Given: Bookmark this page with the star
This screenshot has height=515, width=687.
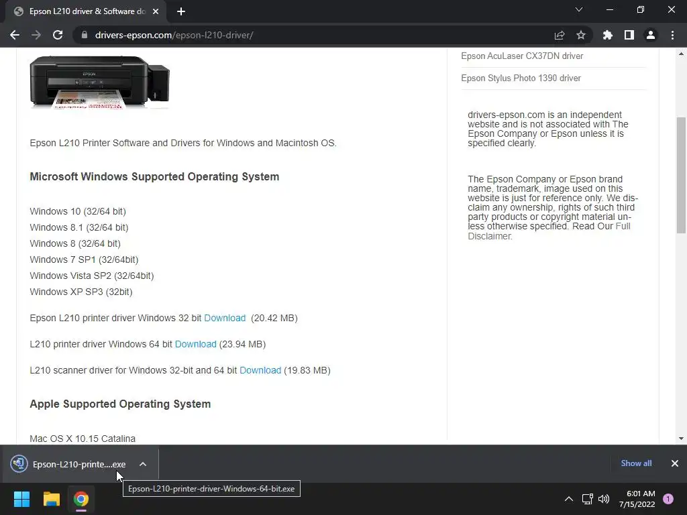Looking at the screenshot, I should (x=581, y=35).
